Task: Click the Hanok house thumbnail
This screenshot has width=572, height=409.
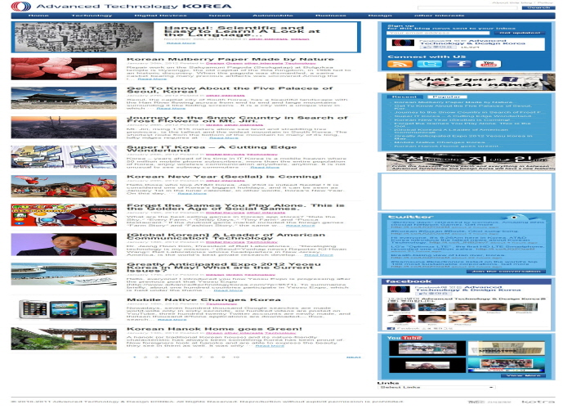Action: click(x=64, y=339)
